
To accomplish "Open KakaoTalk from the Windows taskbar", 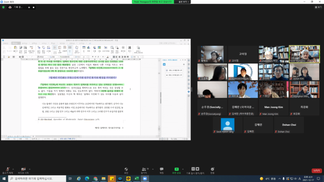I will coord(128,179).
